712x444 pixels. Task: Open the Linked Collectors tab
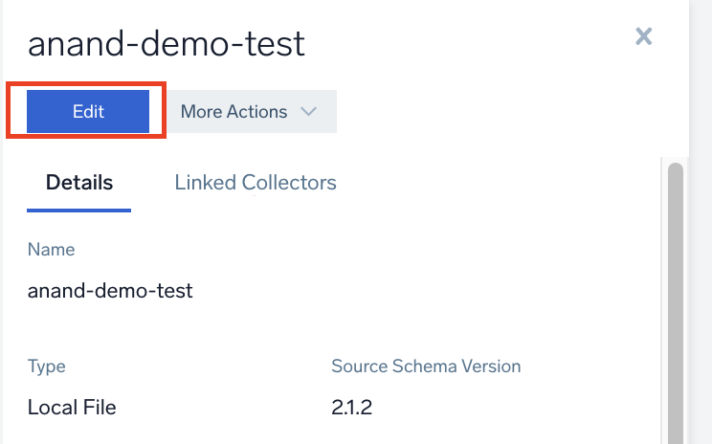tap(256, 182)
